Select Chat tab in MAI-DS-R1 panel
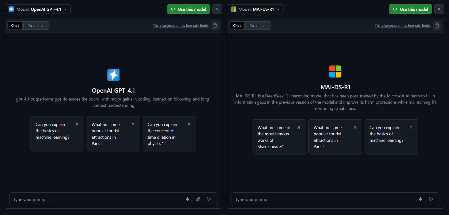 [x=237, y=26]
